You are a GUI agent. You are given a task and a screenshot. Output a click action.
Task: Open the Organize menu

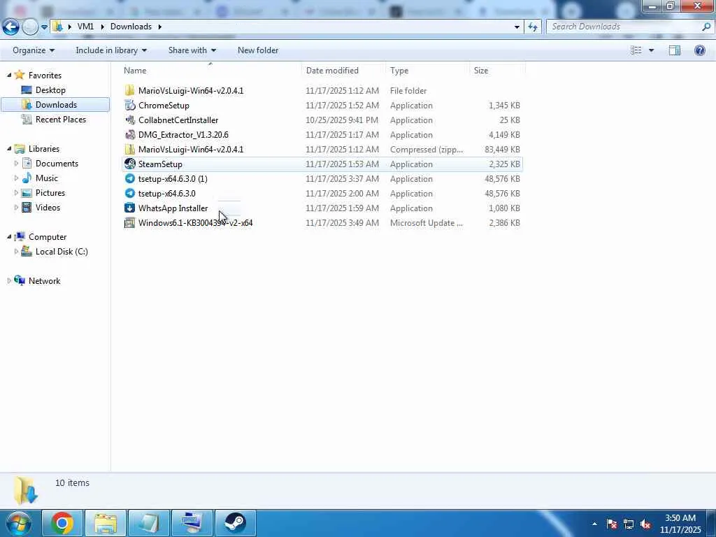coord(34,50)
